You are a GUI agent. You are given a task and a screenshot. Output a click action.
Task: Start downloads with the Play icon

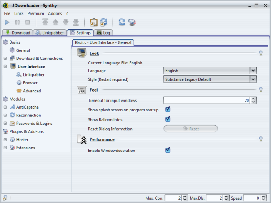click(7, 22)
